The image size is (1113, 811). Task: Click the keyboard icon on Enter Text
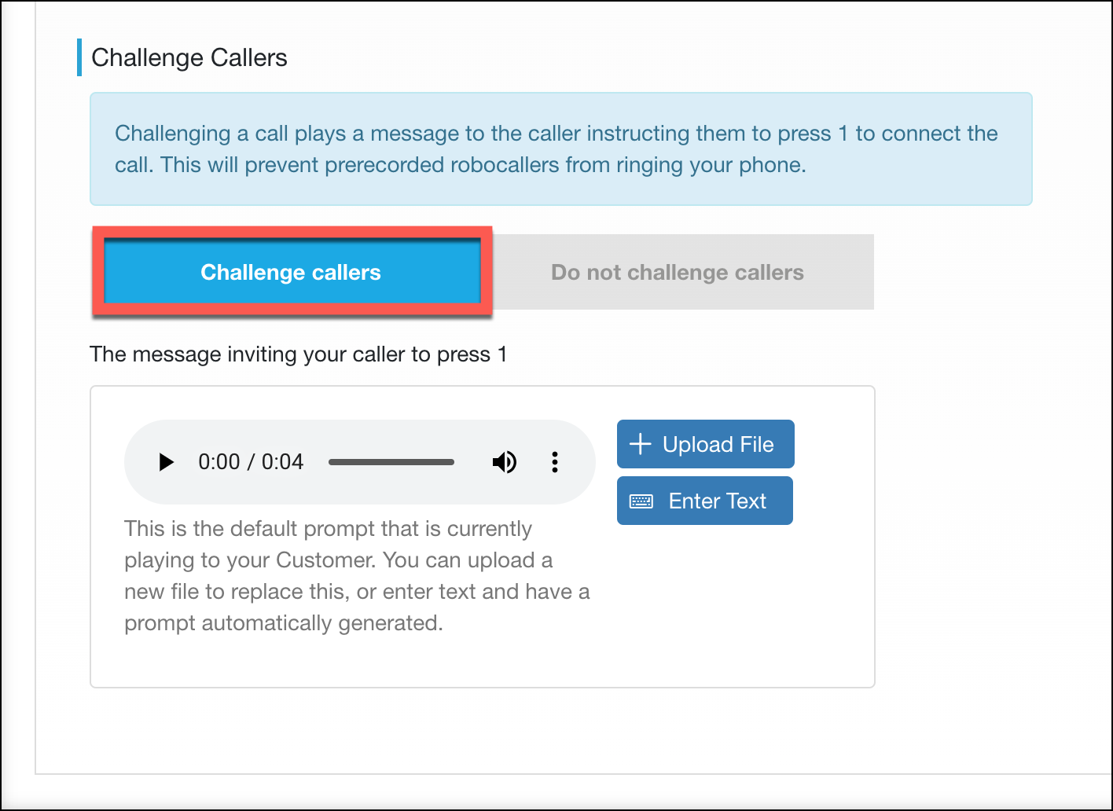[x=641, y=501]
